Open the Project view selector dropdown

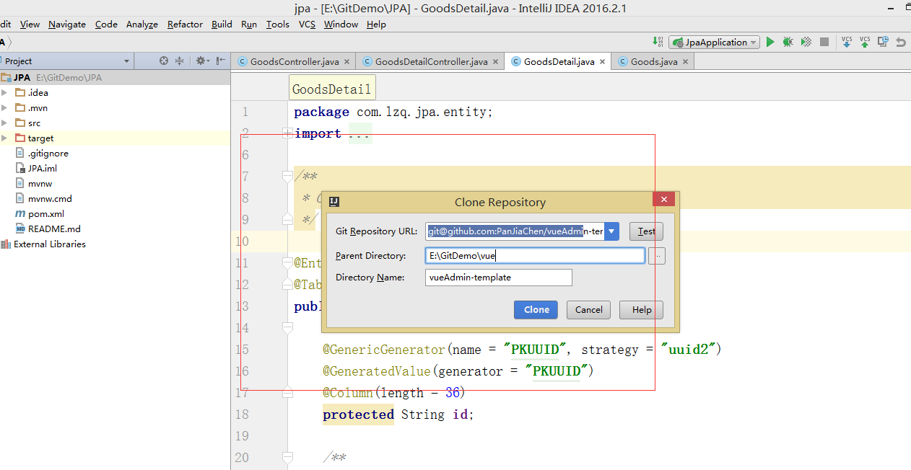pyautogui.click(x=126, y=61)
